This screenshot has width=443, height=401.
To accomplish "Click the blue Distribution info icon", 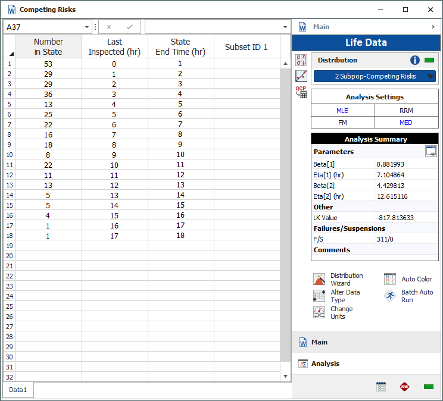I will coord(416,60).
